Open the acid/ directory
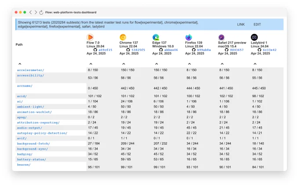Screen dimensions: 299x187 pyautogui.click(x=22, y=96)
